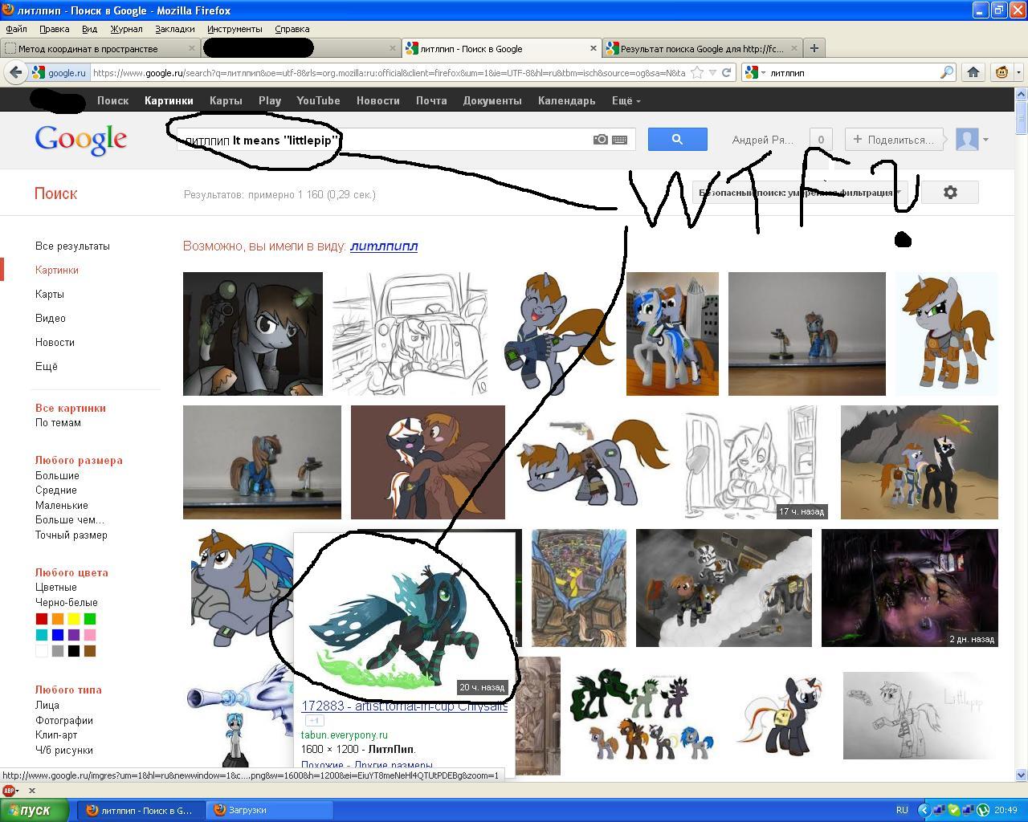Screen dimensions: 1028x822
Task: Open the 'Журнал' menu
Action: (126, 29)
